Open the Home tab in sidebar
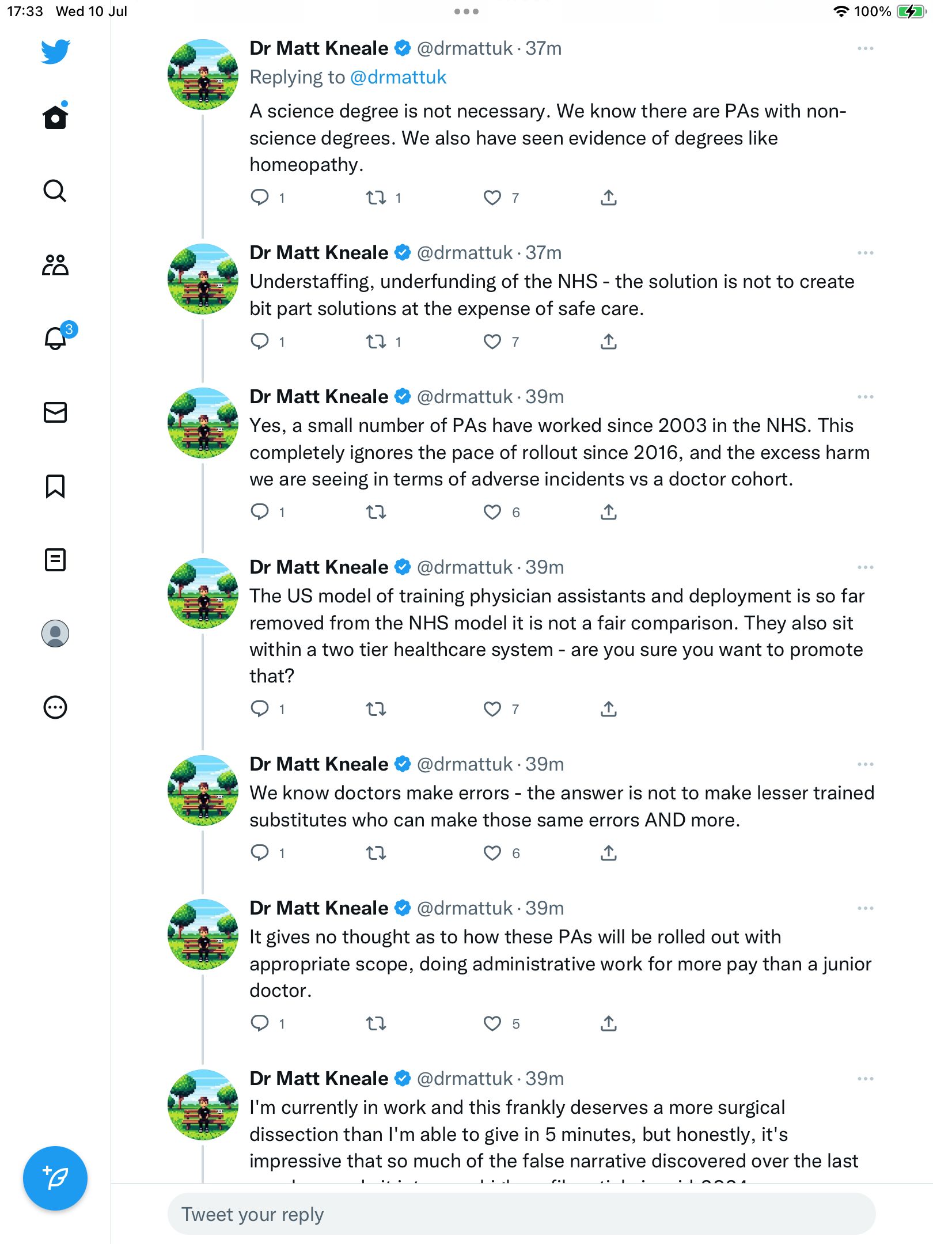 tap(55, 117)
